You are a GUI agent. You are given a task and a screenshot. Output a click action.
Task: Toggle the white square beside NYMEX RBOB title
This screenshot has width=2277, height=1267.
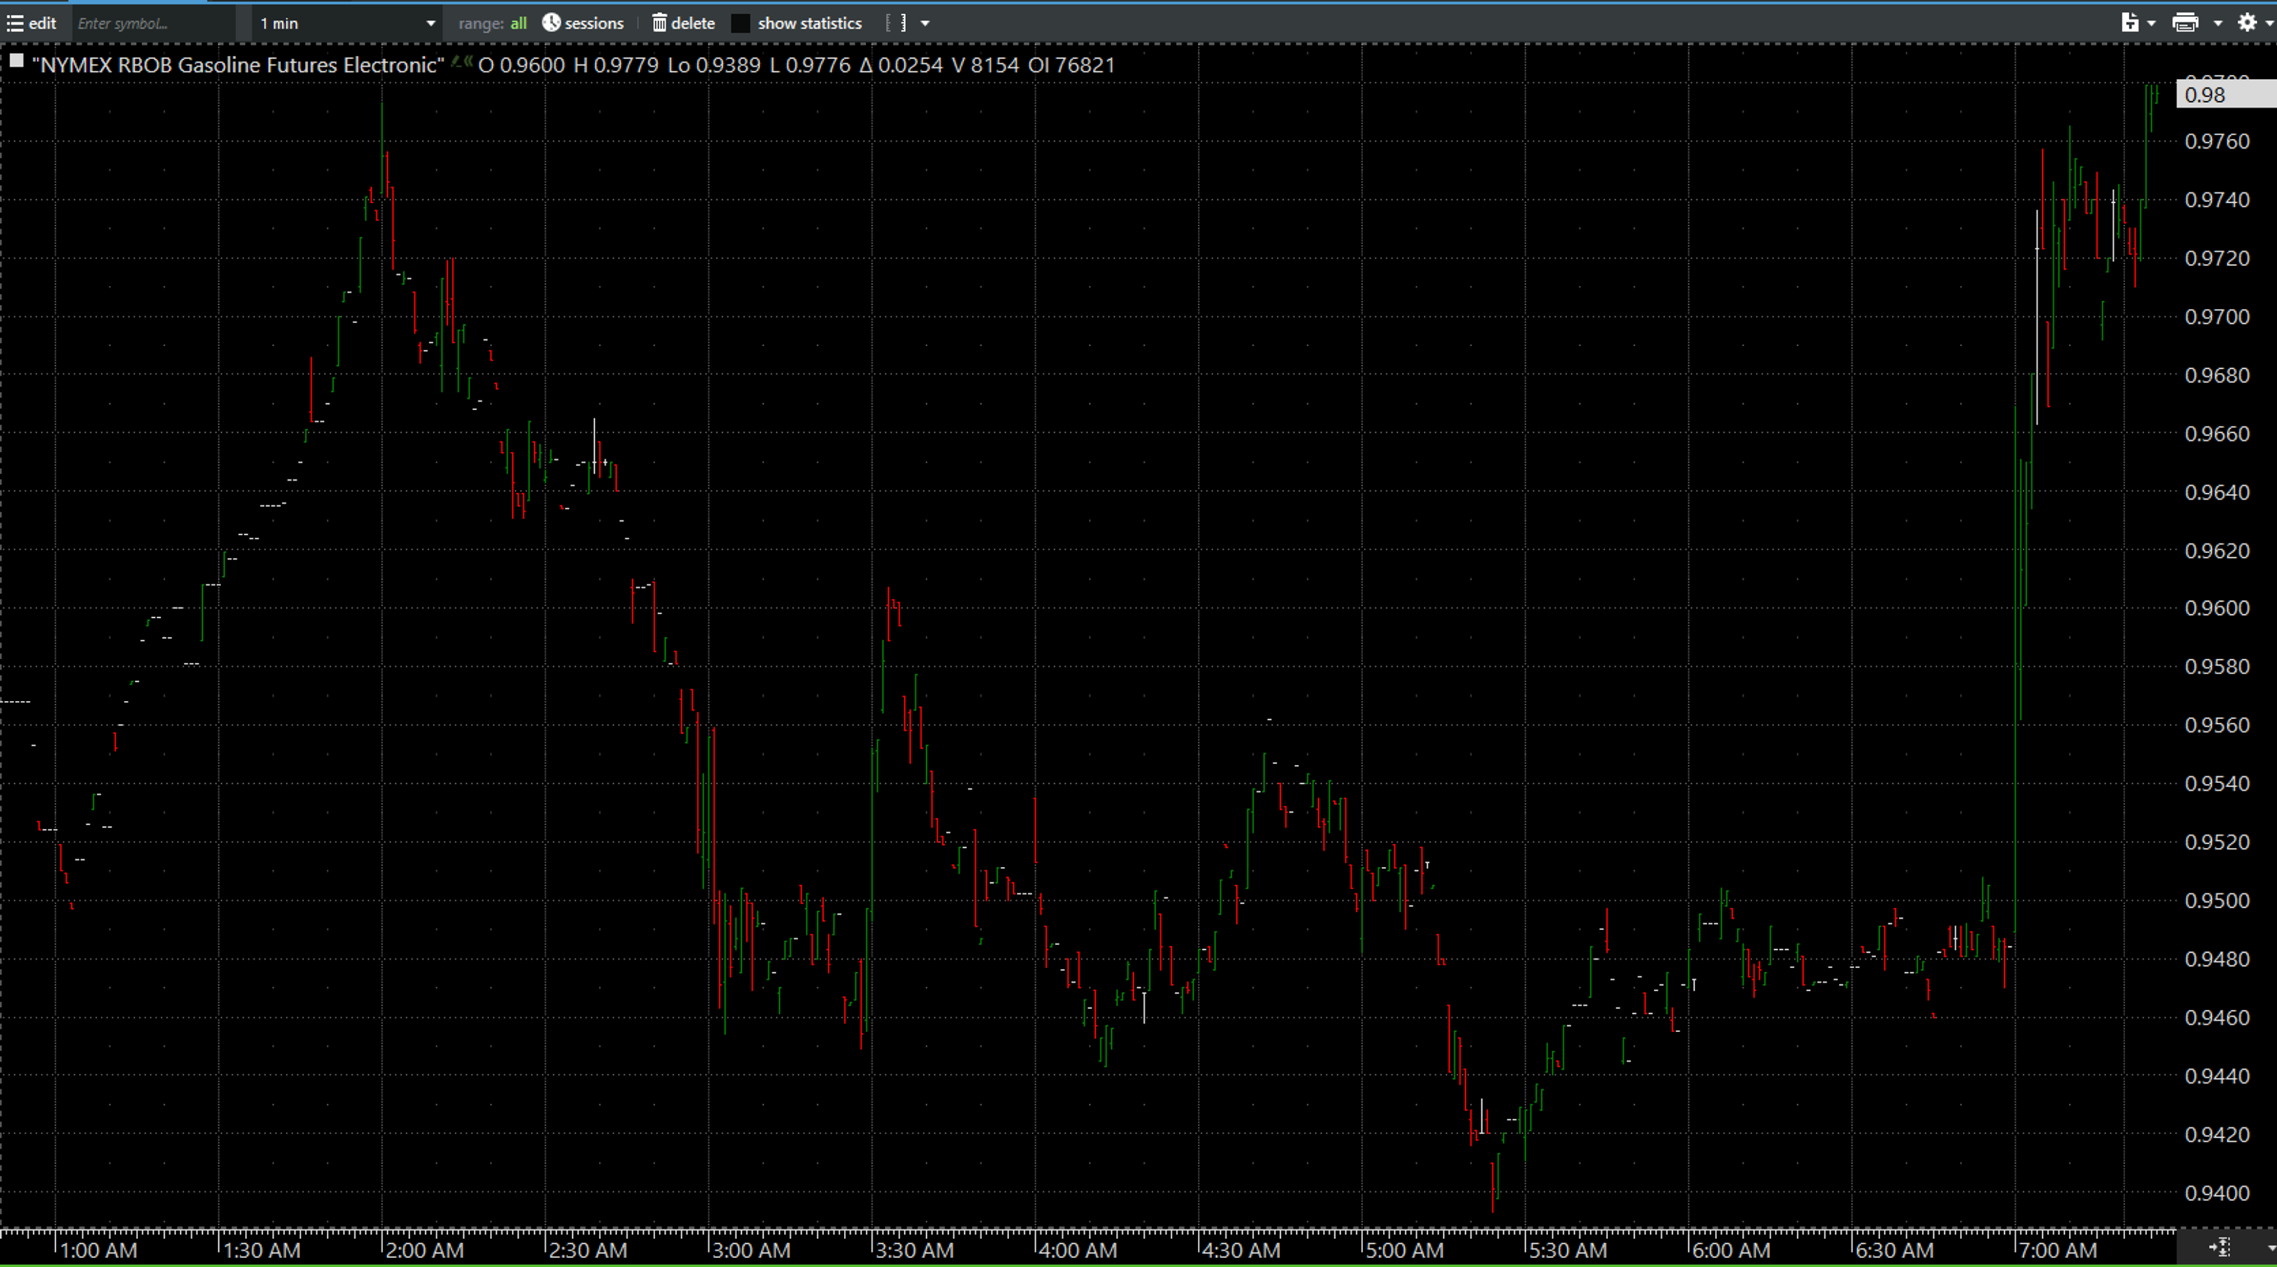point(16,61)
